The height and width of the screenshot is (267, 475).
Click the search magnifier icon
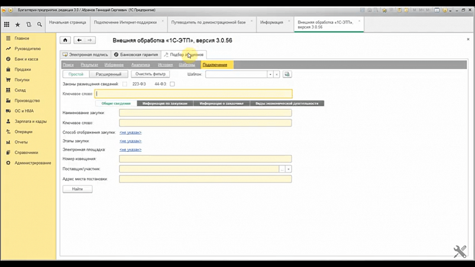tap(39, 24)
